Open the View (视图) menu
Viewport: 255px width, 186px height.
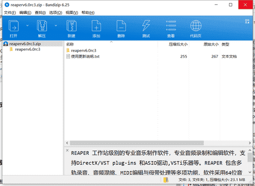[72, 12]
